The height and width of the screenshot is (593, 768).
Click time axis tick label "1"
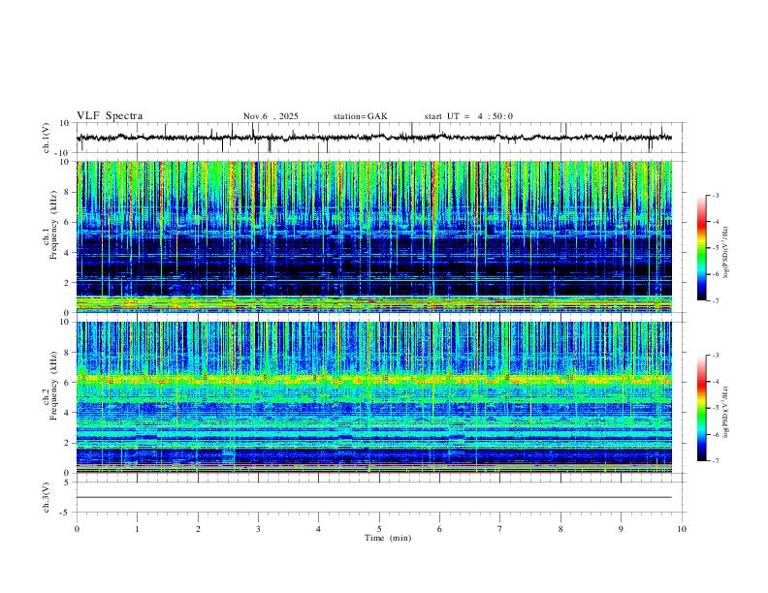(x=137, y=529)
